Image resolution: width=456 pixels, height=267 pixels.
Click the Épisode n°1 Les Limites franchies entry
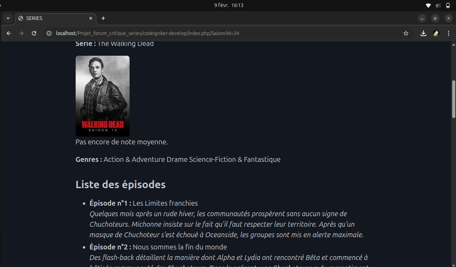click(144, 203)
